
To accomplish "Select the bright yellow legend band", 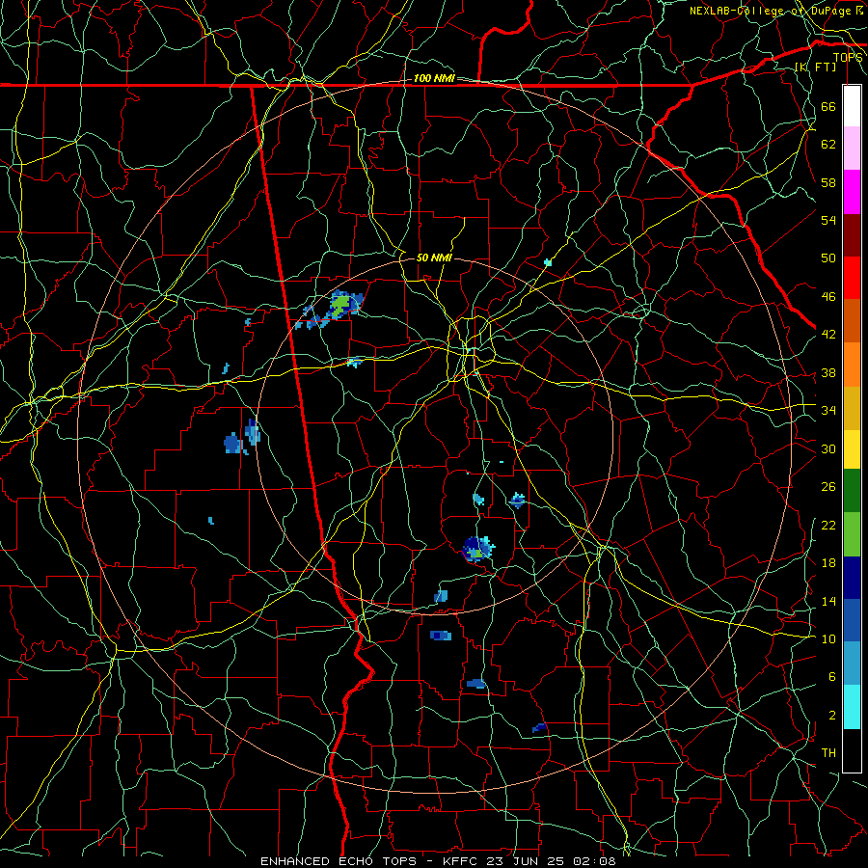I will pyautogui.click(x=852, y=448).
